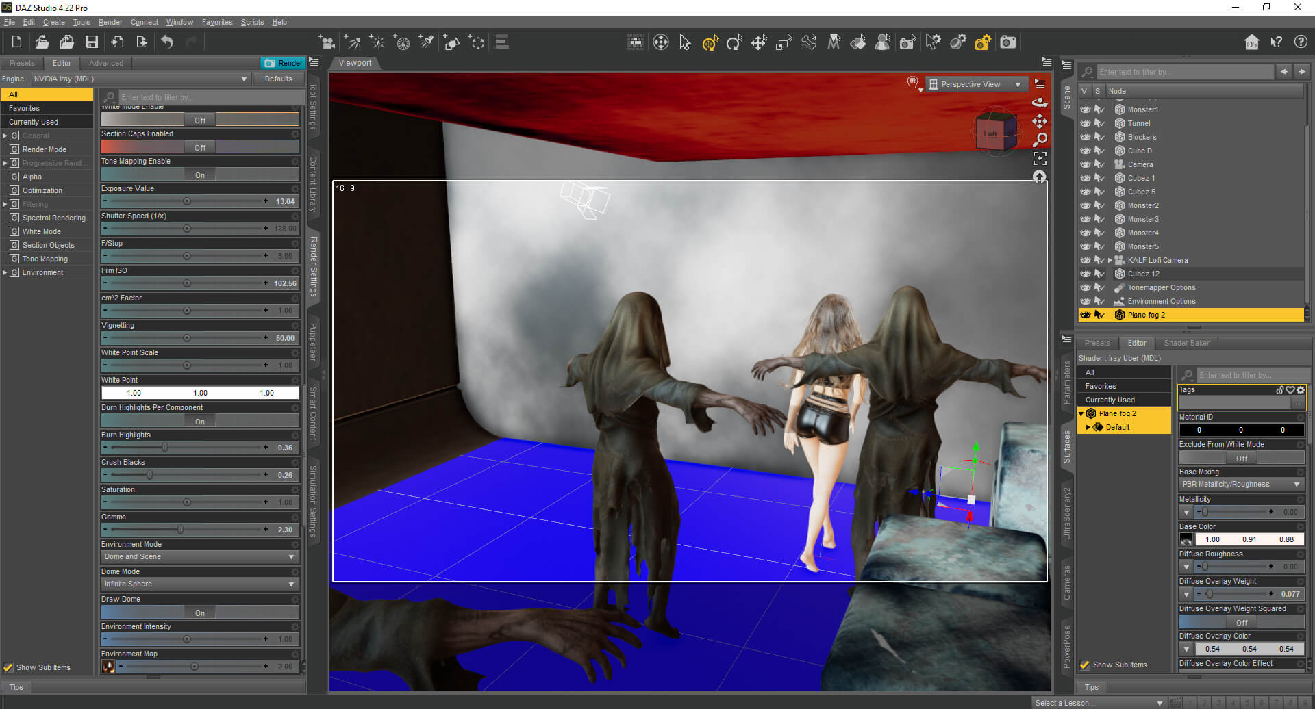Click the Save scene floppy icon
Viewport: 1315px width, 709px height.
[x=91, y=42]
